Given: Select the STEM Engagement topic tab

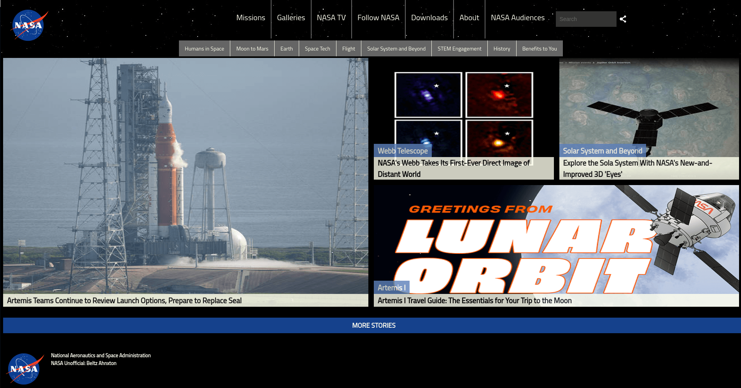Looking at the screenshot, I should (459, 49).
